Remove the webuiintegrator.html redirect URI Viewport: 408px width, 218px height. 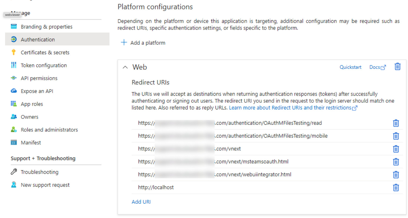click(396, 175)
